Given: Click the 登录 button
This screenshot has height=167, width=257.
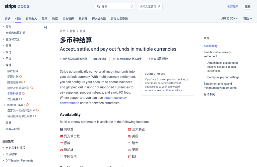Looking at the screenshot, I should [x=248, y=6].
